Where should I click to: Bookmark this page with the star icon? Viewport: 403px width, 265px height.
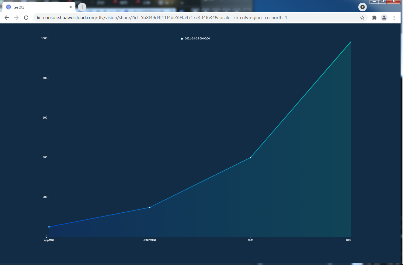(x=362, y=18)
